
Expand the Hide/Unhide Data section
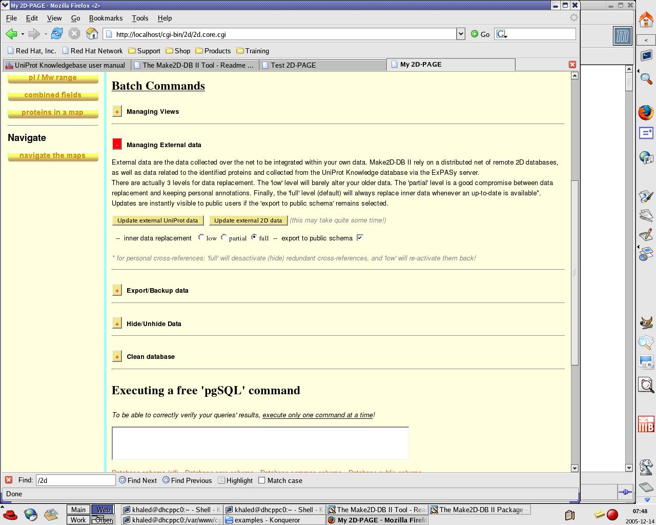pyautogui.click(x=117, y=324)
